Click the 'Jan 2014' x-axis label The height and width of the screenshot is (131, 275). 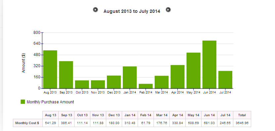pyautogui.click(x=130, y=92)
